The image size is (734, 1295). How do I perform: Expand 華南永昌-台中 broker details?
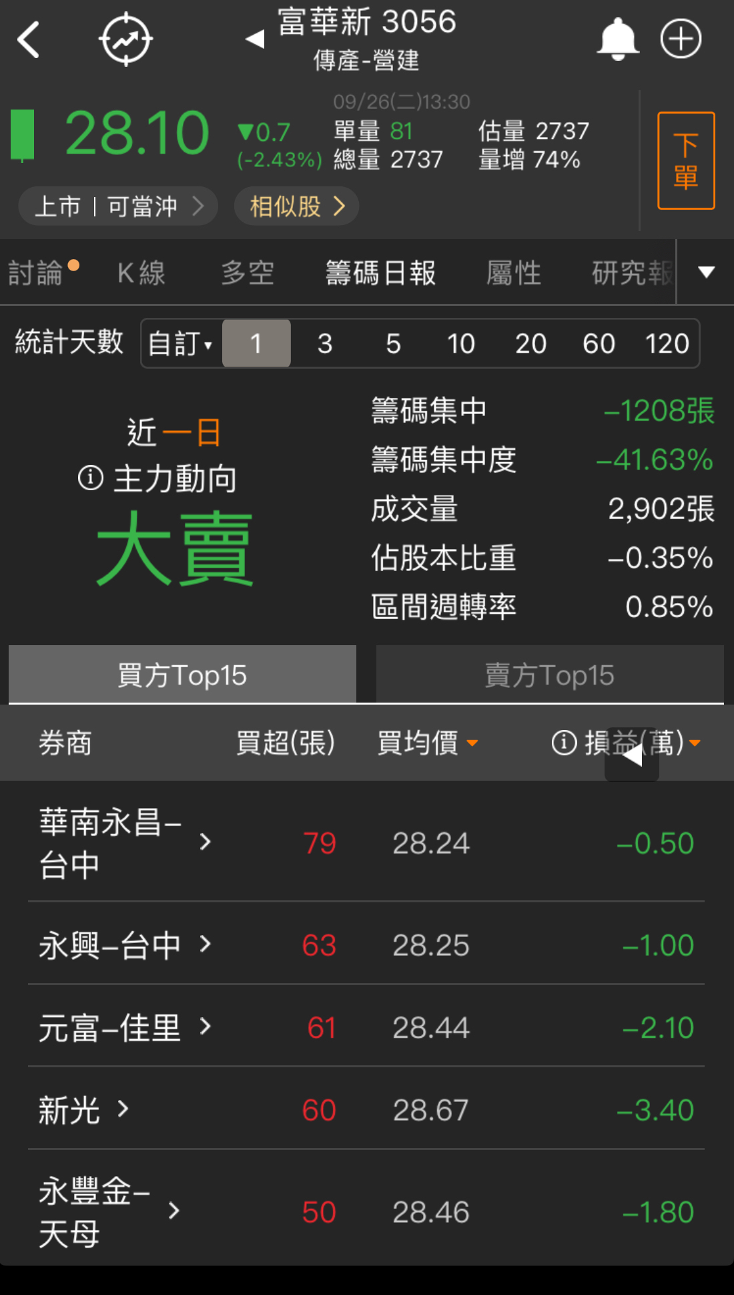click(x=206, y=842)
